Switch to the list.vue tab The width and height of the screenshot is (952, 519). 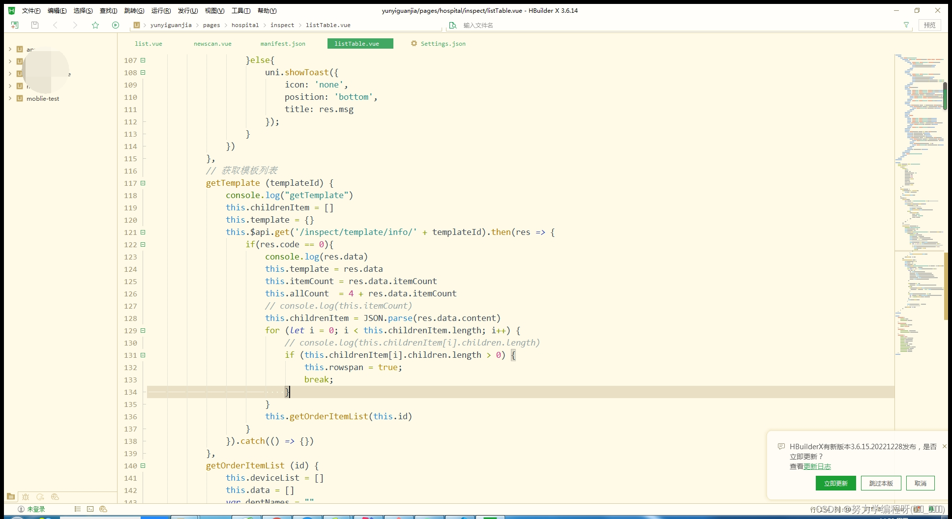click(x=149, y=43)
